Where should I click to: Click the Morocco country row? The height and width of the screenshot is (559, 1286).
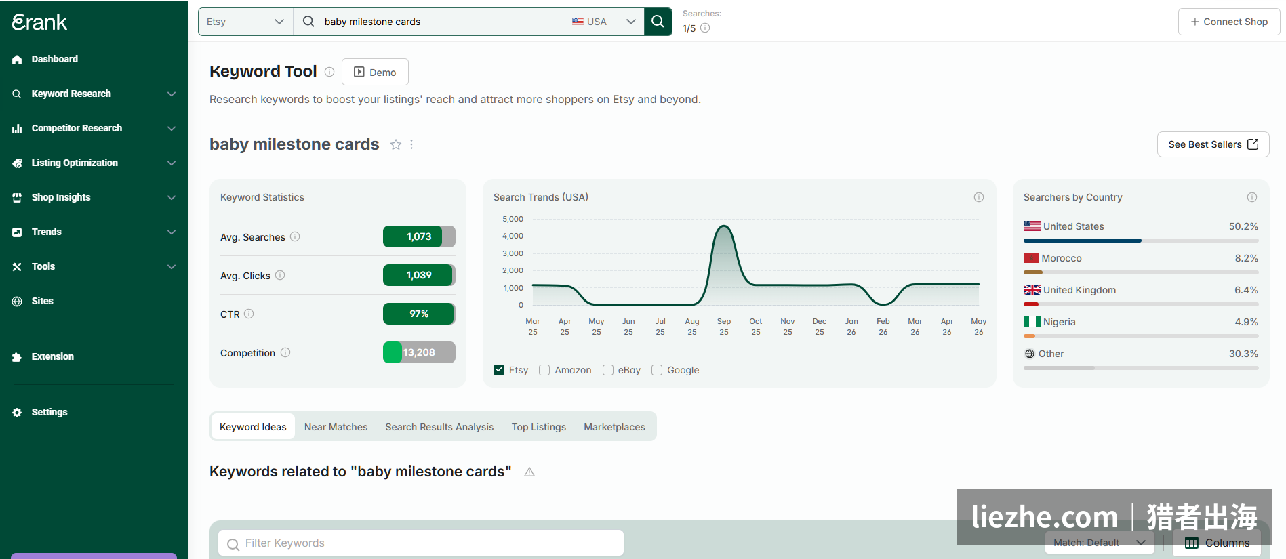(x=1141, y=262)
